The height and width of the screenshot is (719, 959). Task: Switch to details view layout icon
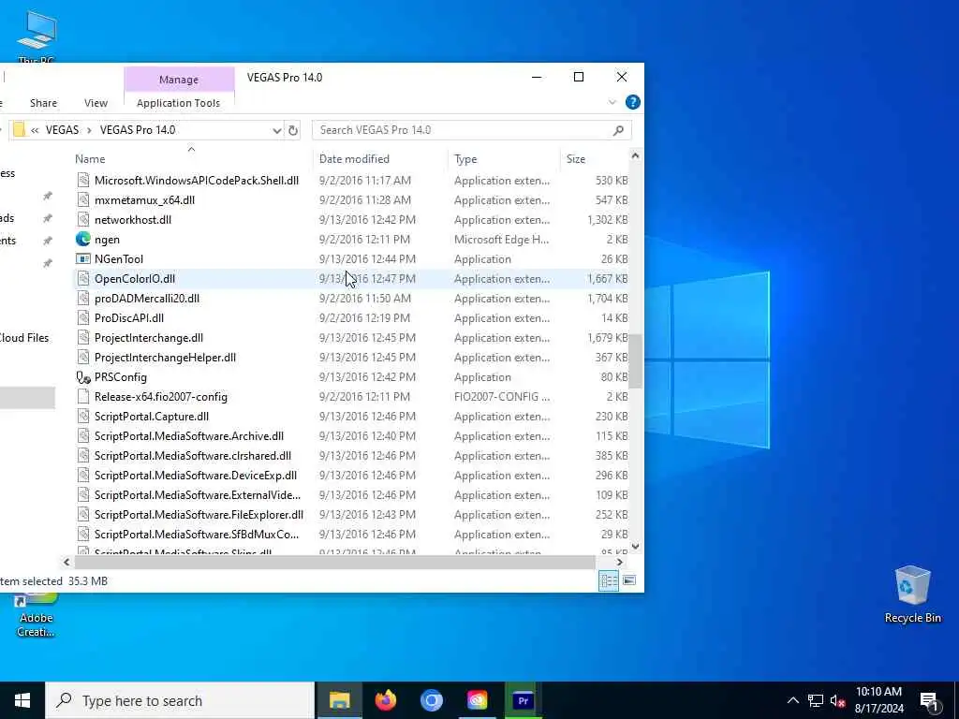tap(609, 580)
